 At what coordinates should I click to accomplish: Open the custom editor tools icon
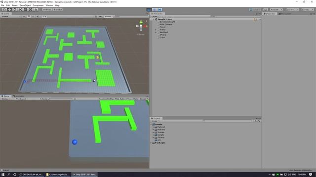click(x=36, y=9)
